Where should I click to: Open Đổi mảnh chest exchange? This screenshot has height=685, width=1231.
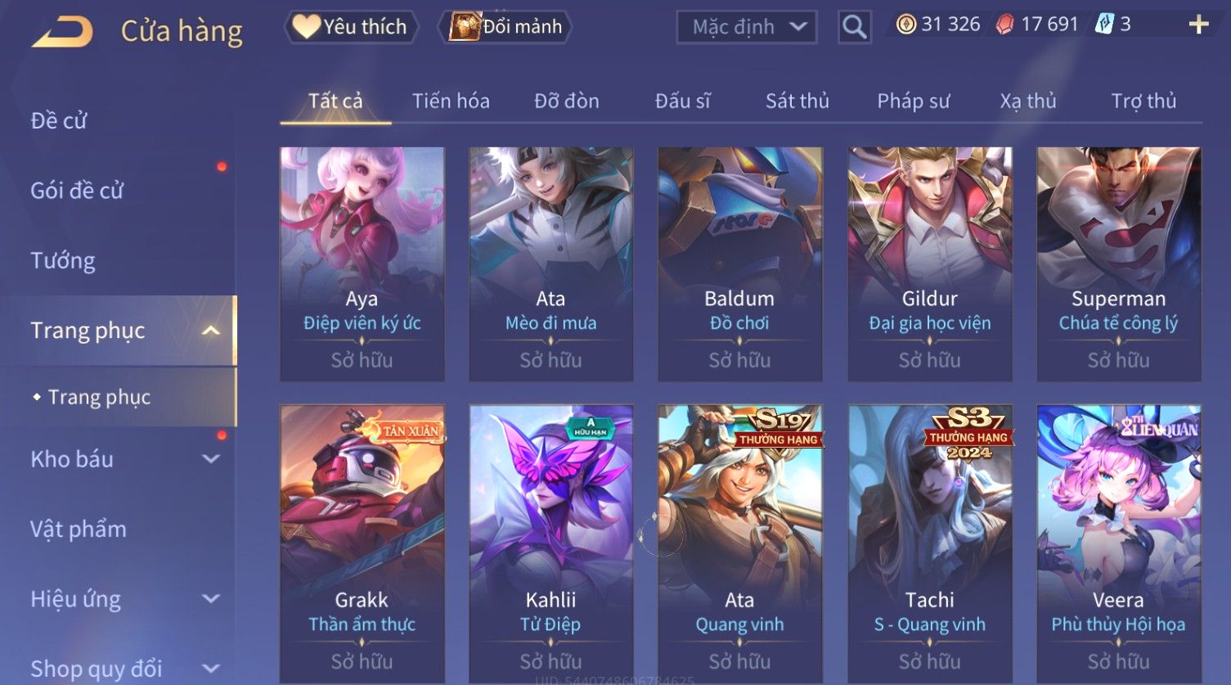point(505,27)
